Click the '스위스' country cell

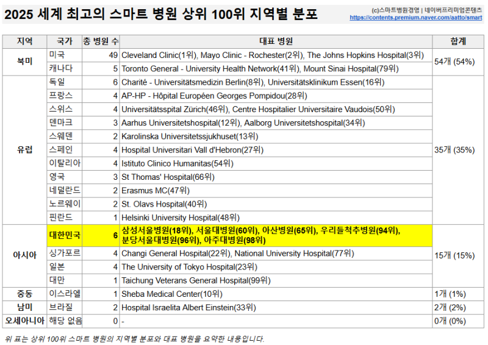(x=65, y=109)
